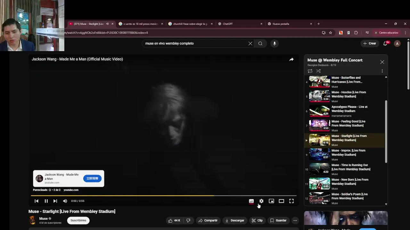Click the ad title Jackson Wang Made Me a Man
Viewport: 410px width, 230px height.
pyautogui.click(x=77, y=59)
